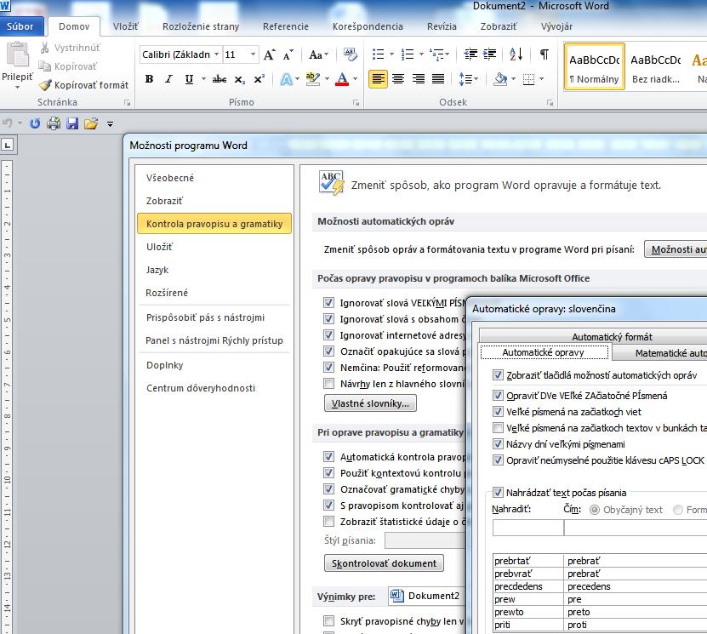Click redo arrow in quick access toolbar

(35, 123)
